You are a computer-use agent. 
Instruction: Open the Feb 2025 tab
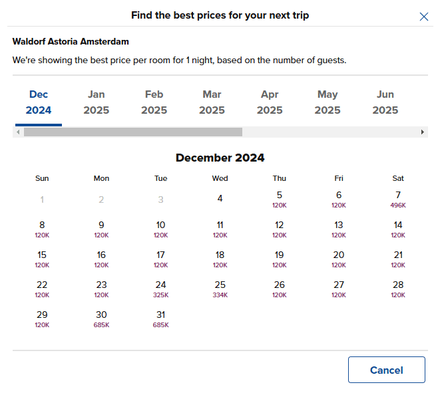(x=154, y=102)
